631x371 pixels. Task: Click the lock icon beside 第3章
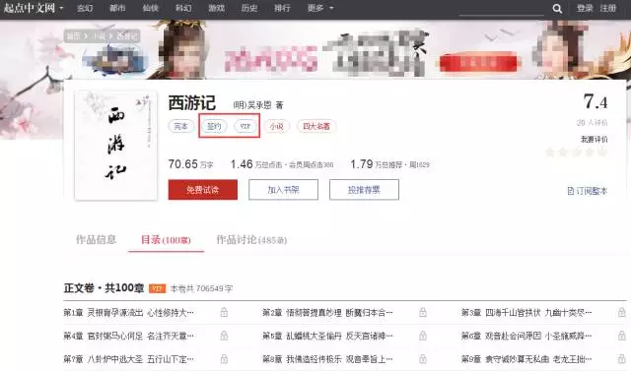pyautogui.click(x=622, y=312)
